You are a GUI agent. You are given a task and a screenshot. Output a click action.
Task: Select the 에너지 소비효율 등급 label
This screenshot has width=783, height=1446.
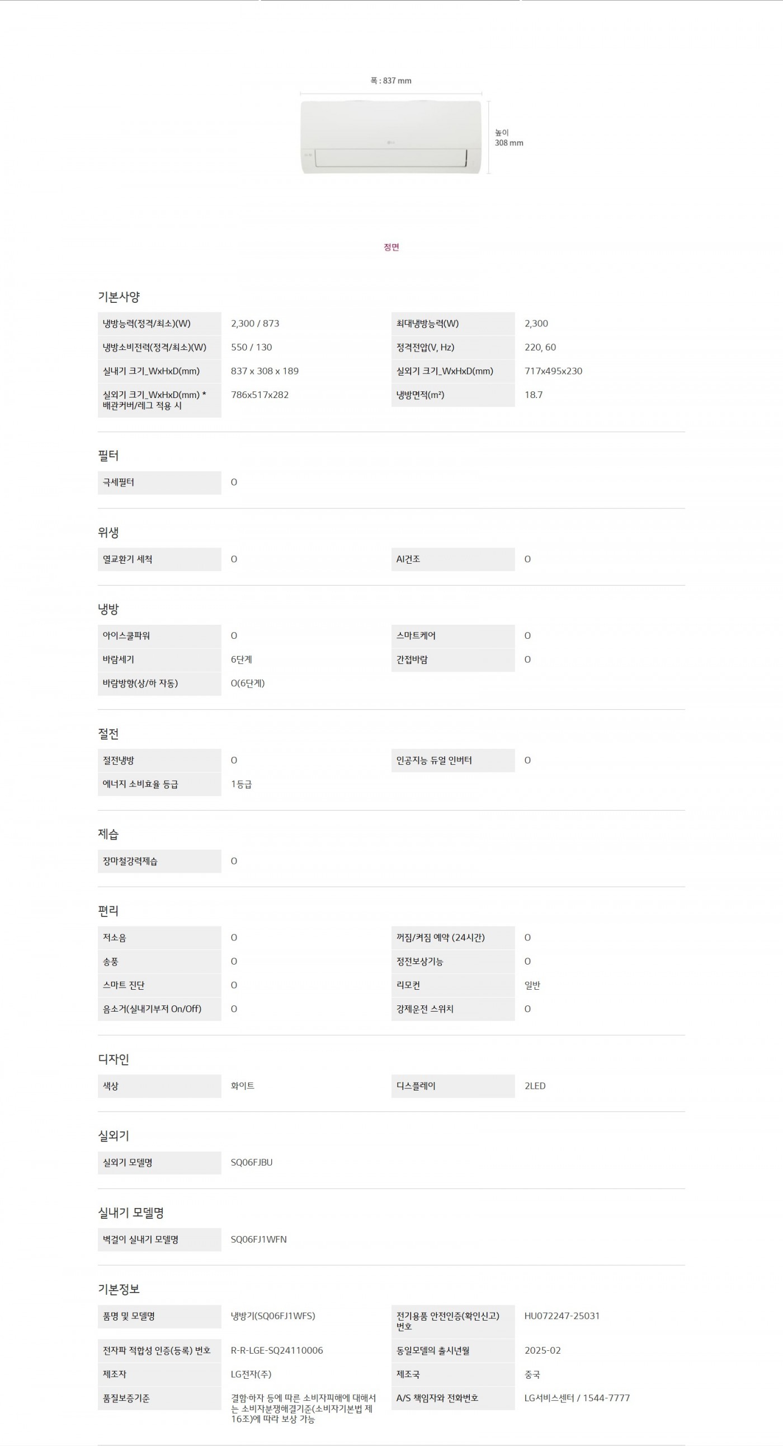(x=140, y=784)
